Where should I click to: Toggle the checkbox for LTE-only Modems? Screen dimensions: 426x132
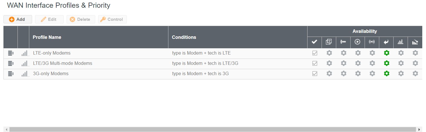point(315,53)
